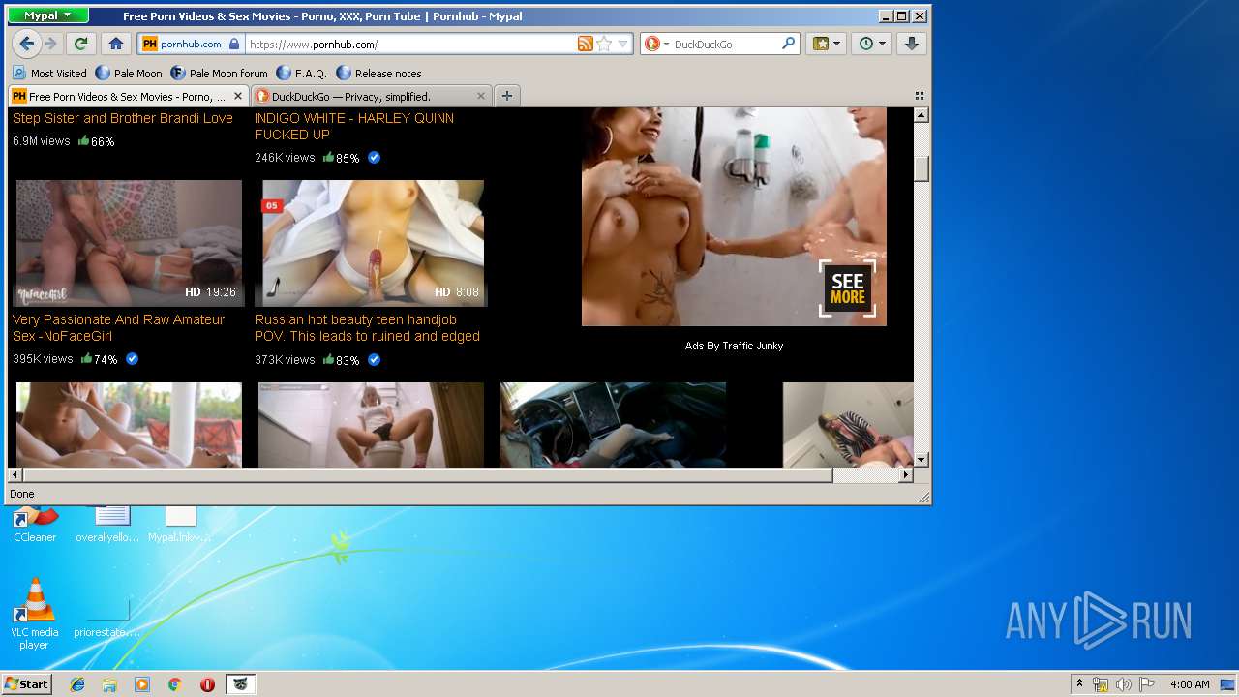Launch Google Chrome from the taskbar
Image resolution: width=1239 pixels, height=697 pixels.
(x=174, y=684)
